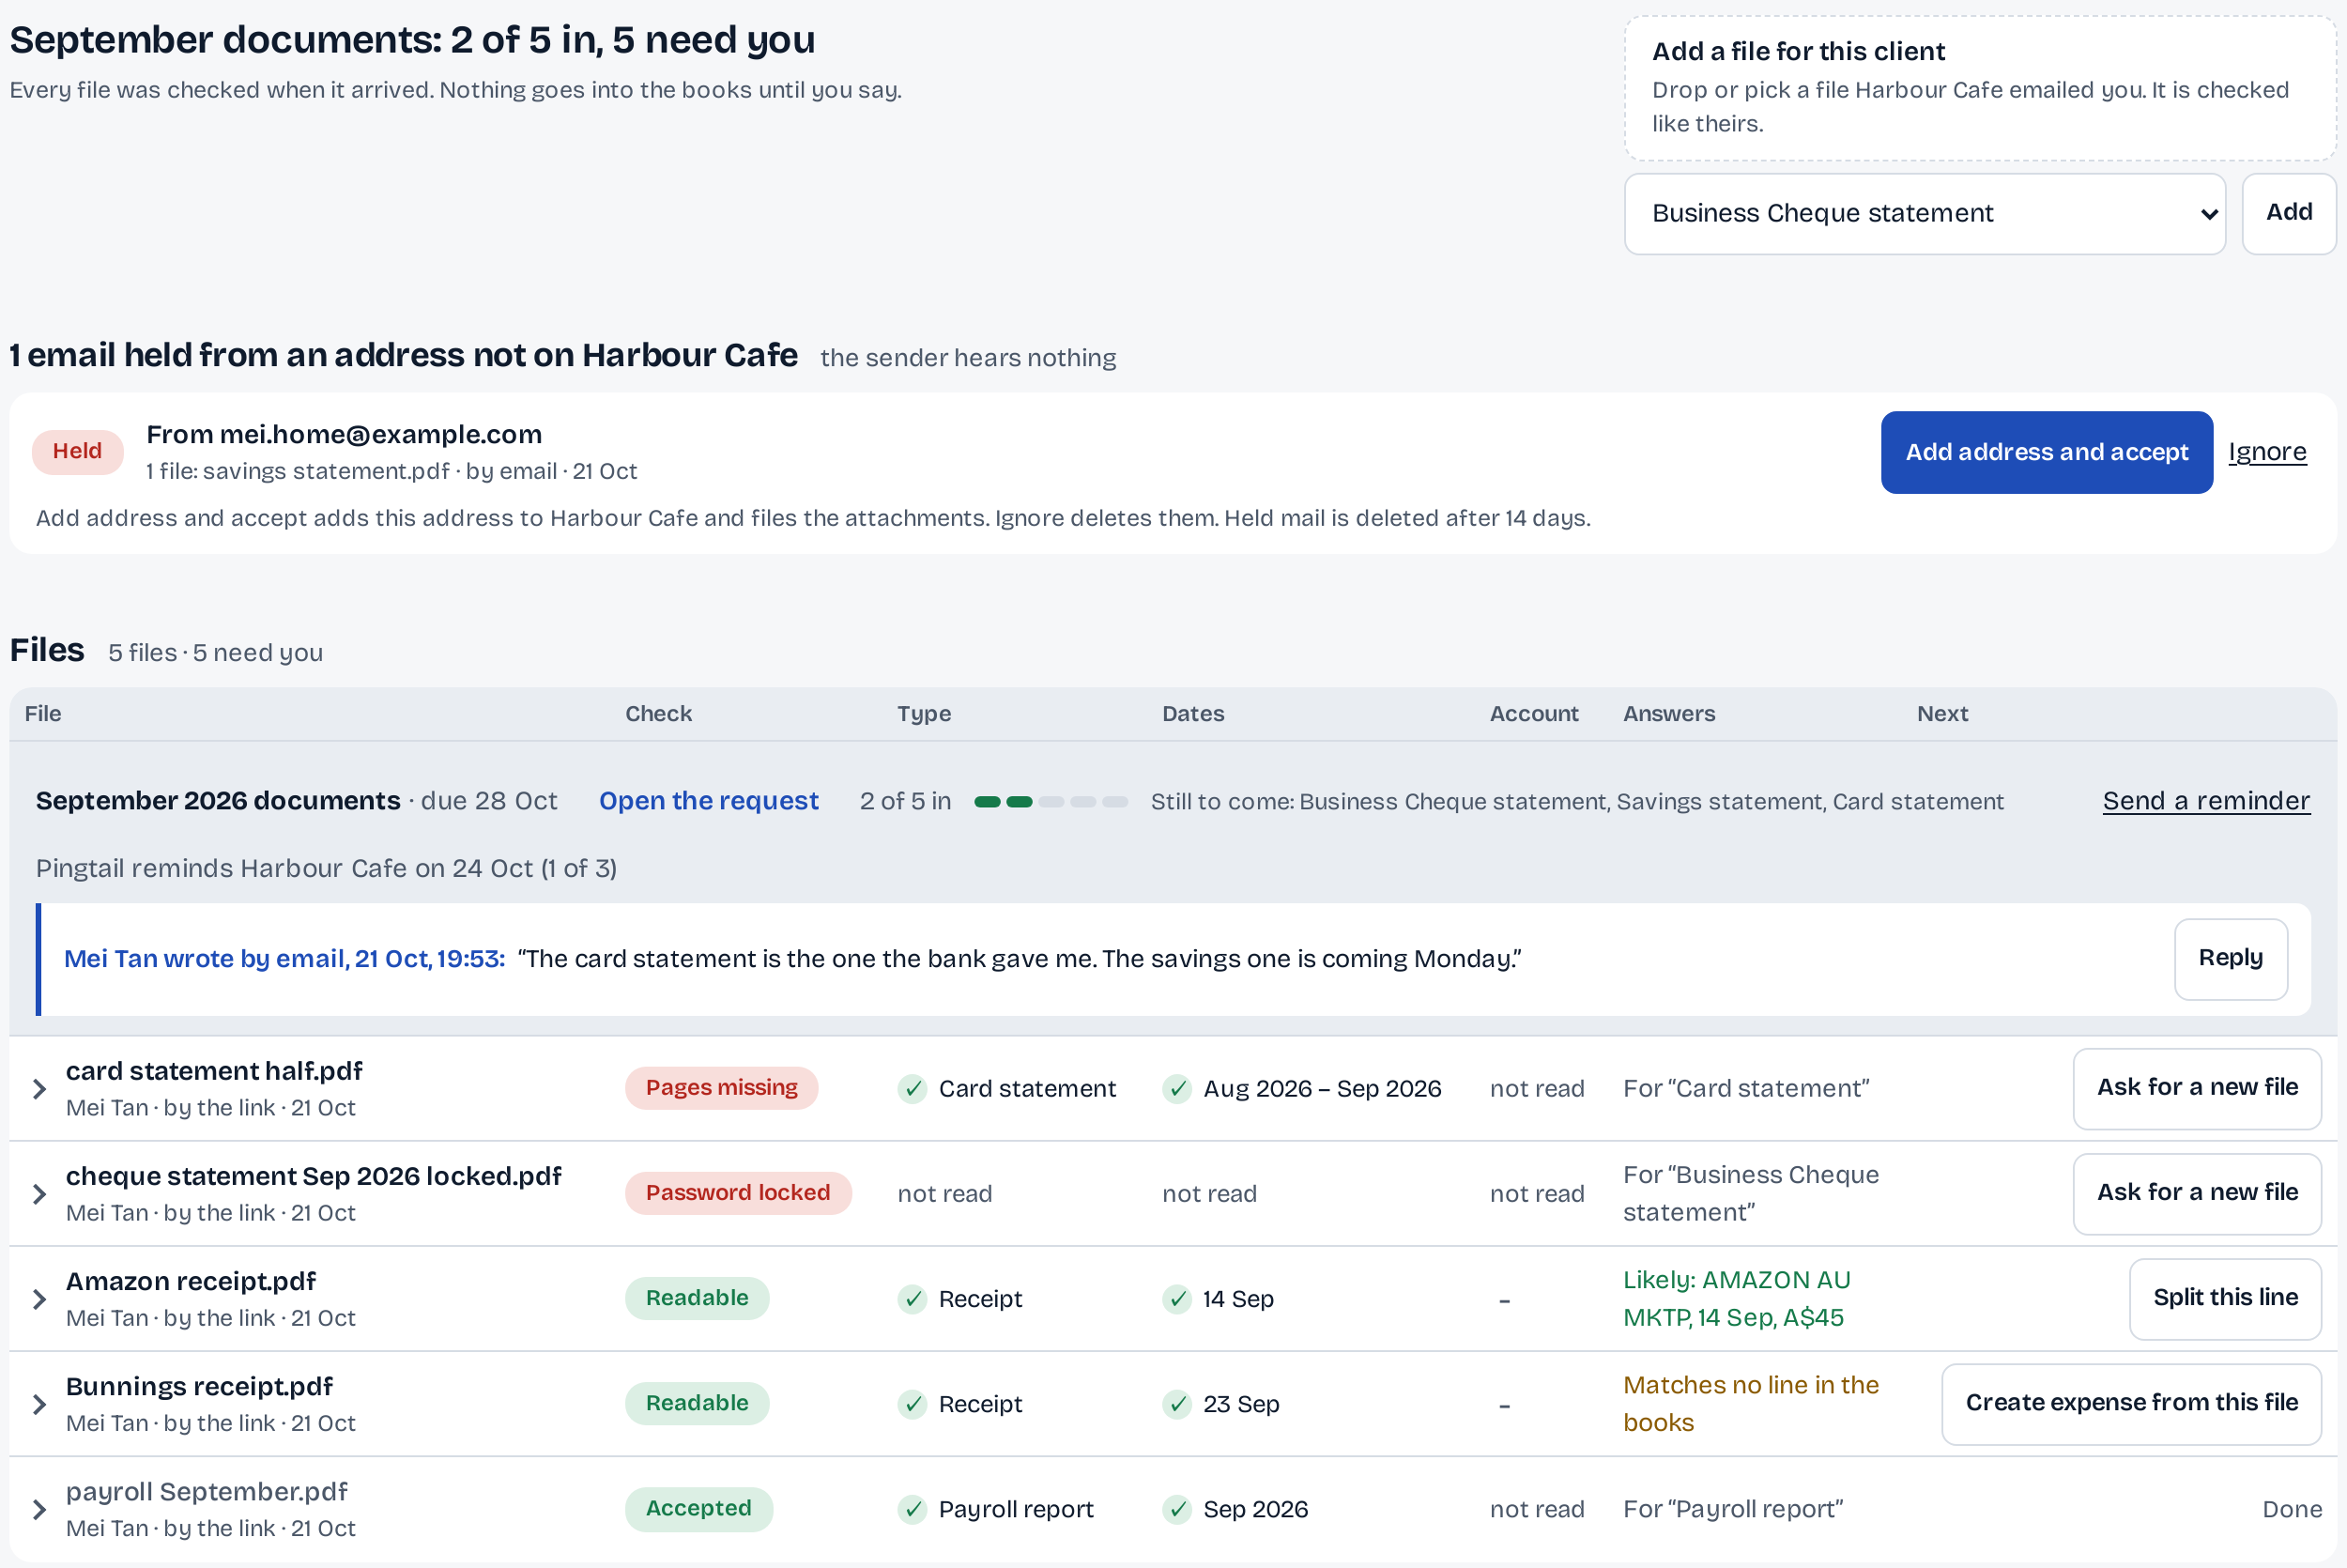Image resolution: width=2347 pixels, height=1568 pixels.
Task: Click checkmark icon beside Sep 2026 date
Action: coord(1176,1509)
